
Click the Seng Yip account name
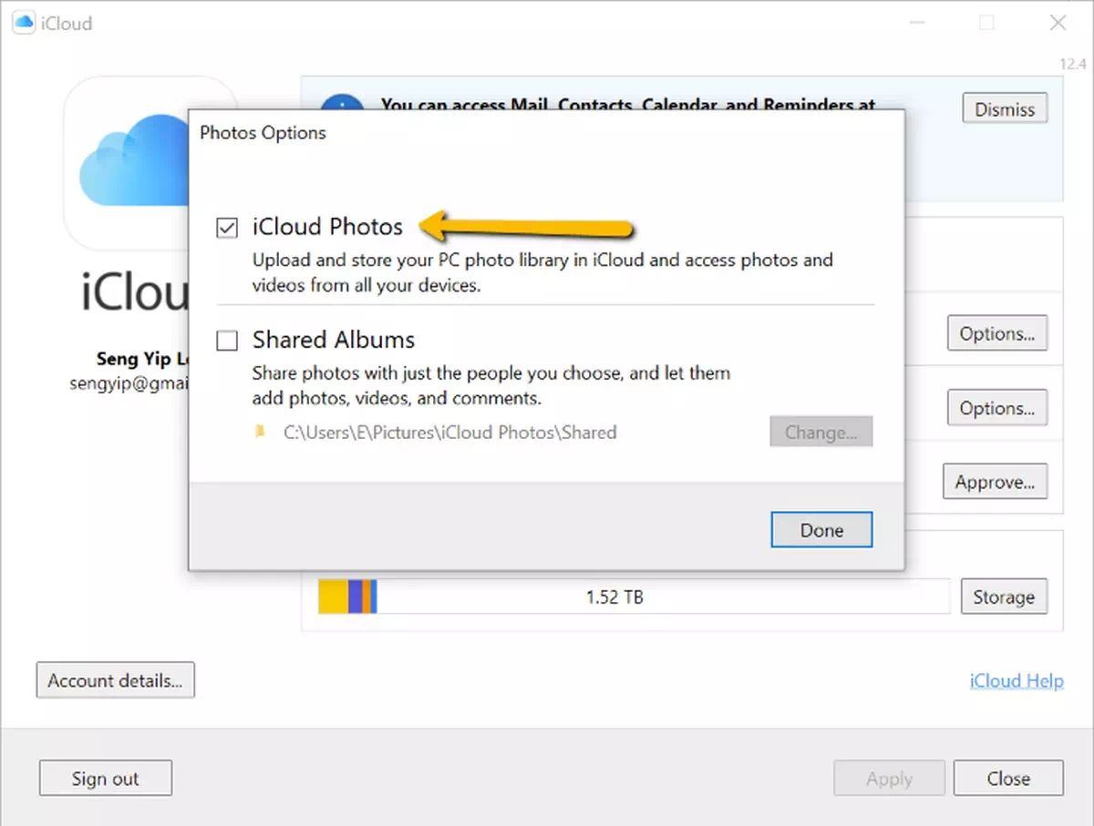click(x=142, y=358)
